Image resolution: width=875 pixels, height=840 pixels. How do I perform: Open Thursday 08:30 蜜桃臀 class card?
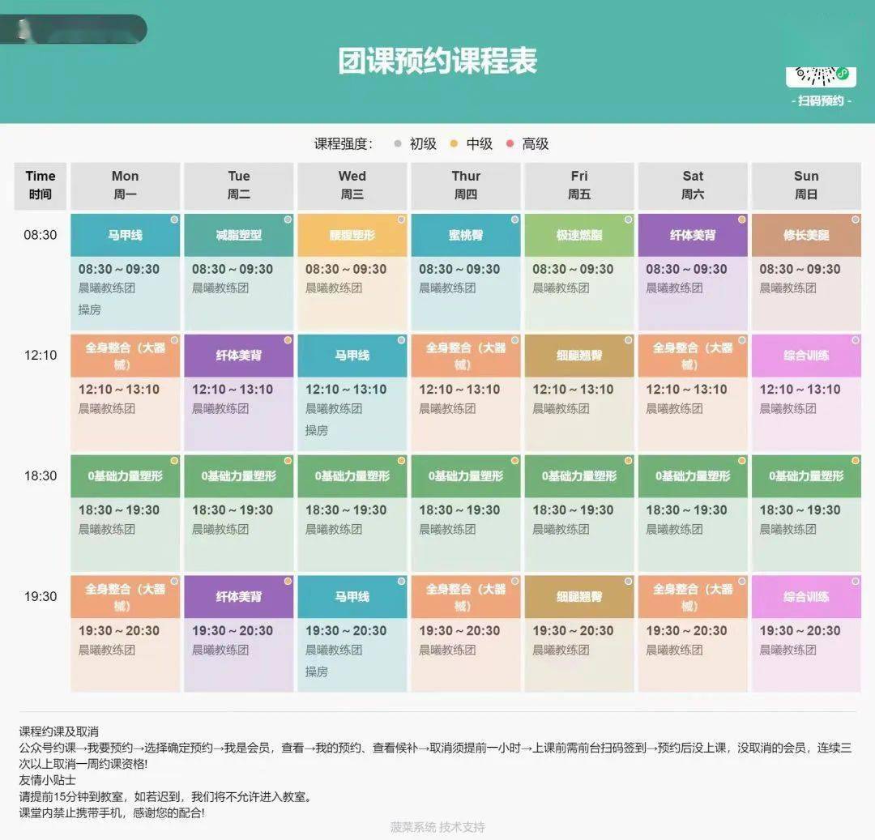coord(466,272)
